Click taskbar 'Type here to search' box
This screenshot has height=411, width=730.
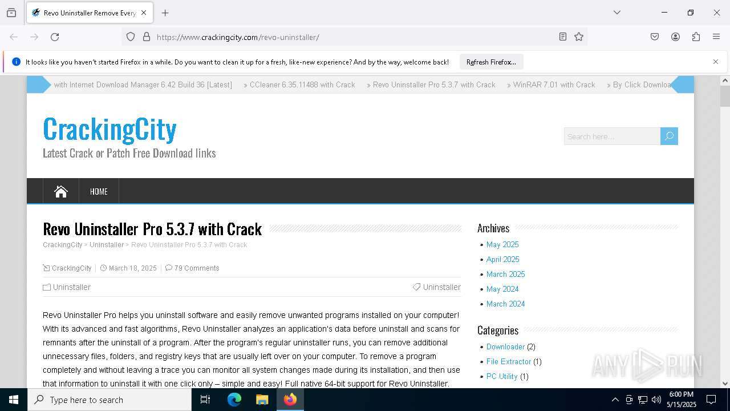[109, 400]
